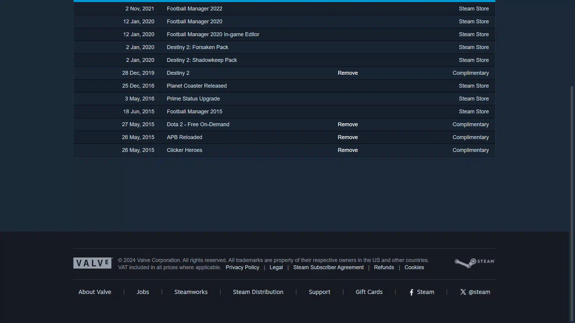The height and width of the screenshot is (323, 575).
Task: Select Destiny 2: Shadowkeep Pack entry
Action: pos(285,60)
